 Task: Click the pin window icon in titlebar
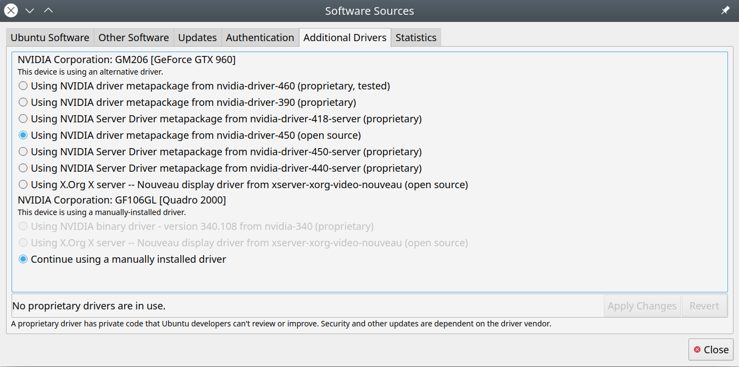(725, 10)
